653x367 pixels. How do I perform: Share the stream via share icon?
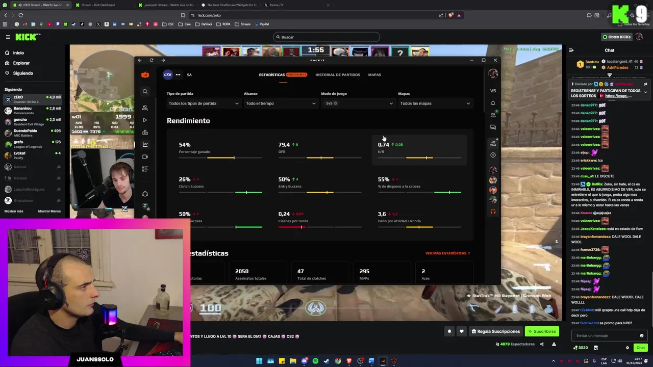click(542, 344)
